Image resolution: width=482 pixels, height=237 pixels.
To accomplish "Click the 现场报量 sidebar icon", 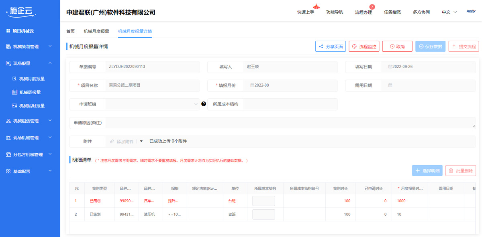I will pos(8,63).
